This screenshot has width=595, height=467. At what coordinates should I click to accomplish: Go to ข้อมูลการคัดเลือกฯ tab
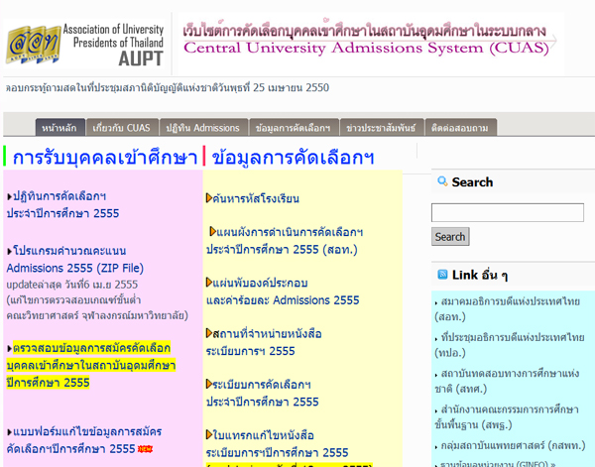click(x=292, y=128)
